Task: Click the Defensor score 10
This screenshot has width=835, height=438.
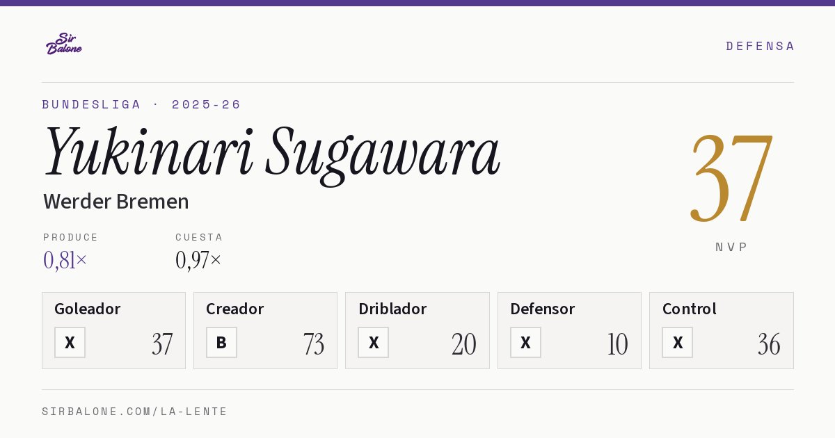Action: (x=617, y=344)
